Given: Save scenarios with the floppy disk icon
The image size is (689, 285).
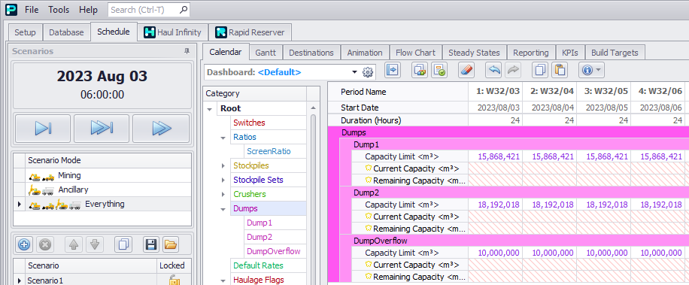Looking at the screenshot, I should click(x=150, y=244).
